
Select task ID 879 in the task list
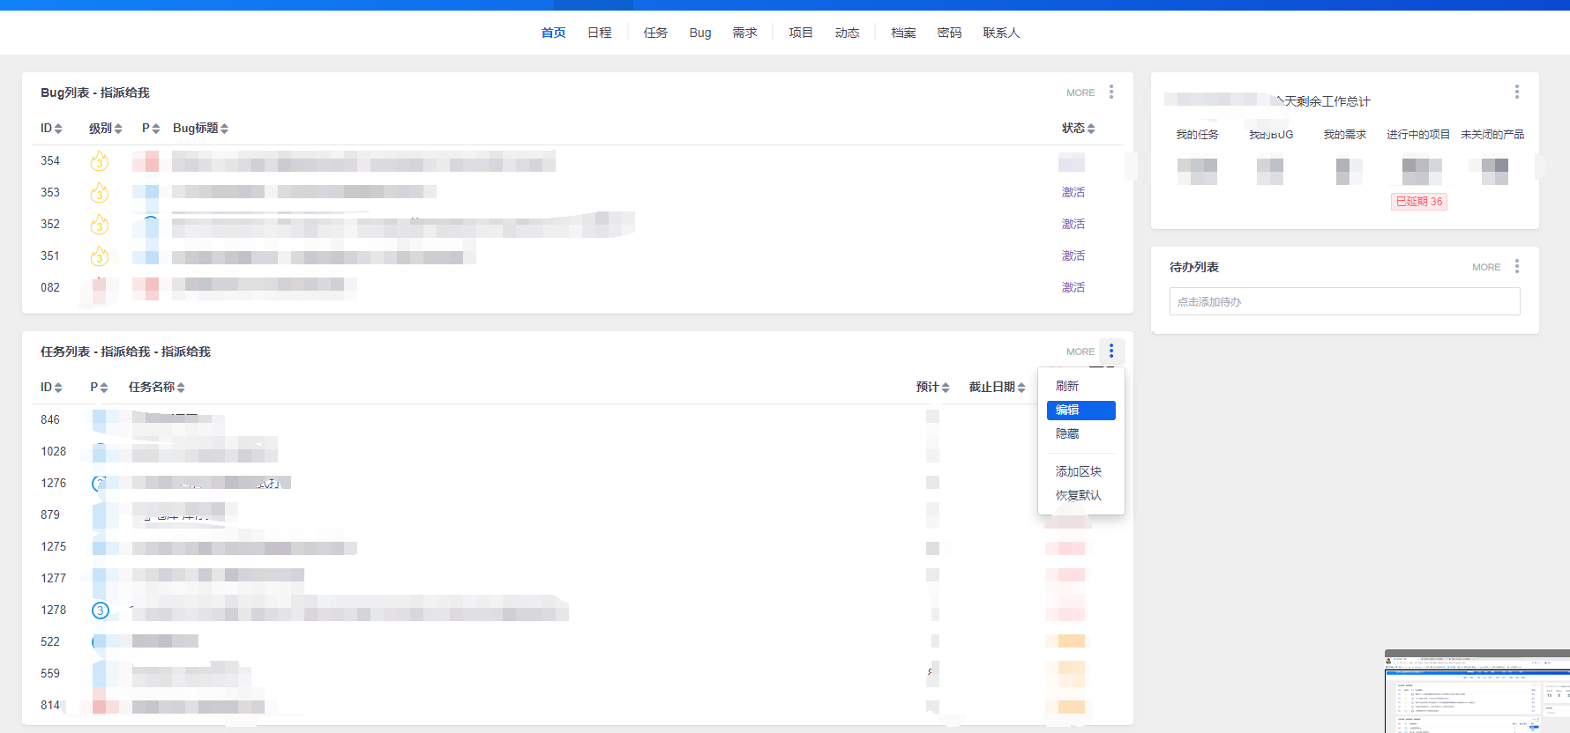click(x=50, y=515)
